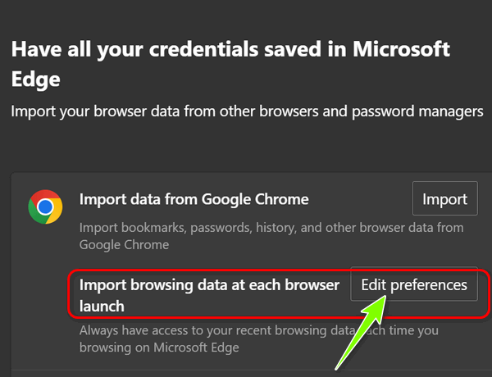
Task: Open Edit preferences for browser launch import
Action: pos(413,285)
